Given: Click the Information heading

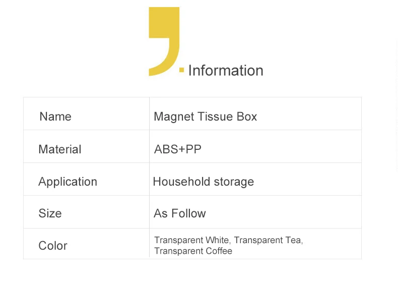Looking at the screenshot, I should click(x=226, y=71).
